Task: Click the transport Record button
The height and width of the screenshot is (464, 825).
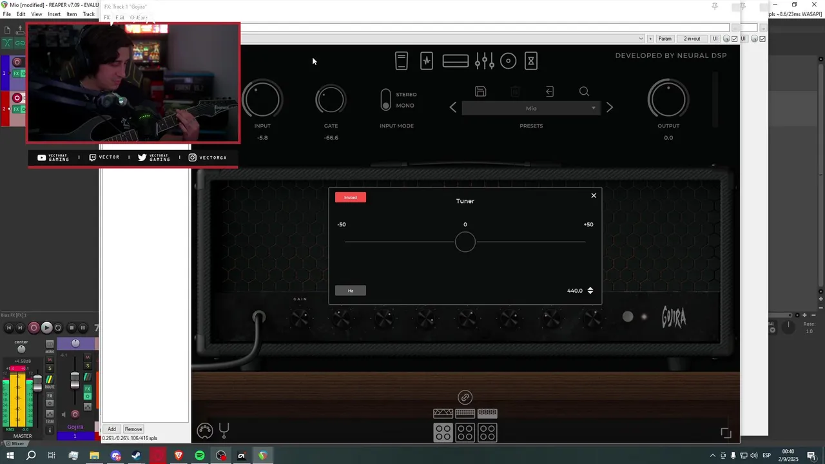Action: [x=34, y=328]
